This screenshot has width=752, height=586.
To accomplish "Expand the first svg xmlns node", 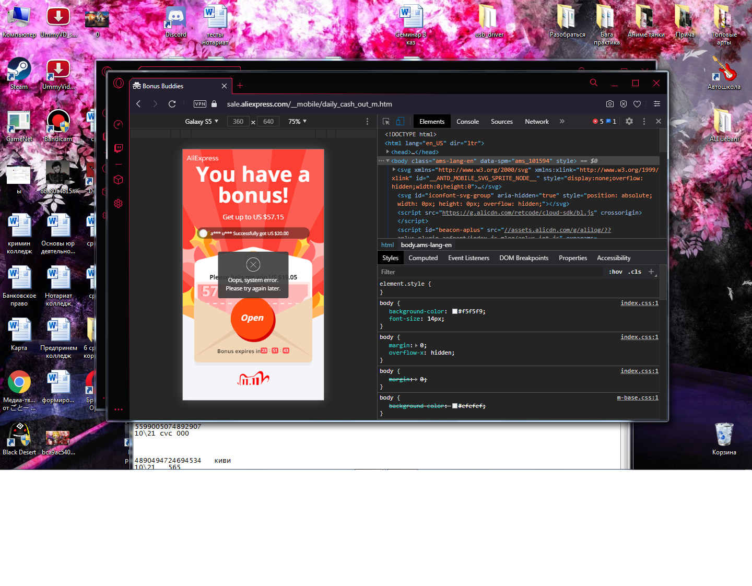I will [x=394, y=170].
